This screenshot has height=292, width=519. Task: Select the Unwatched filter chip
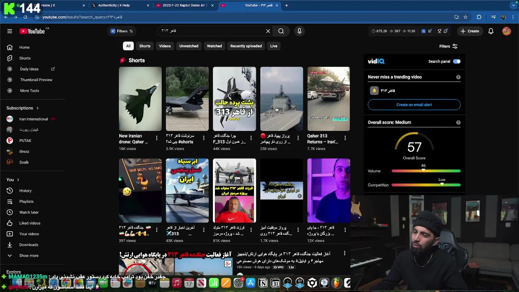pyautogui.click(x=189, y=46)
